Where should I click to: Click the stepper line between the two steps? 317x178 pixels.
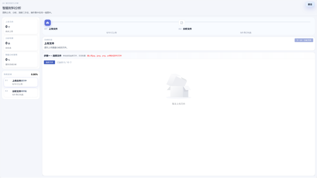click(114, 22)
